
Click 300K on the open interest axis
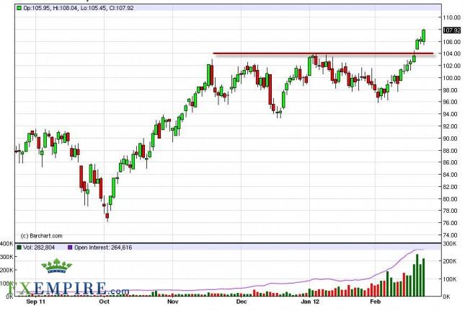pyautogui.click(x=450, y=244)
